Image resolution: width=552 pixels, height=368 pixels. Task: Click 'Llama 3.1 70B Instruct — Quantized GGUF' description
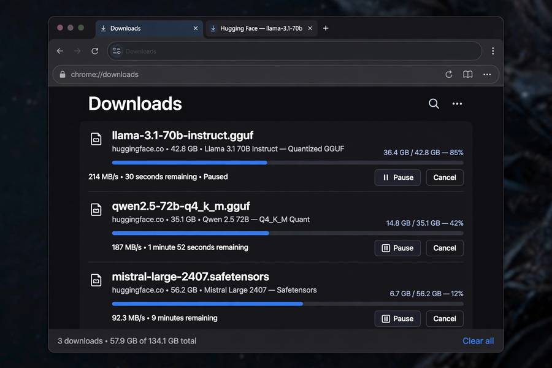click(274, 149)
